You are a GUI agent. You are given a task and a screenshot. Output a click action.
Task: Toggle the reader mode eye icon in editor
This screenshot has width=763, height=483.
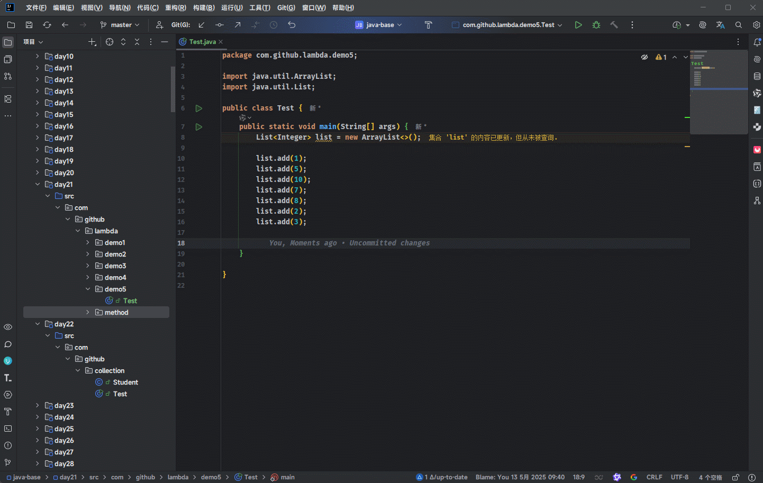[644, 57]
